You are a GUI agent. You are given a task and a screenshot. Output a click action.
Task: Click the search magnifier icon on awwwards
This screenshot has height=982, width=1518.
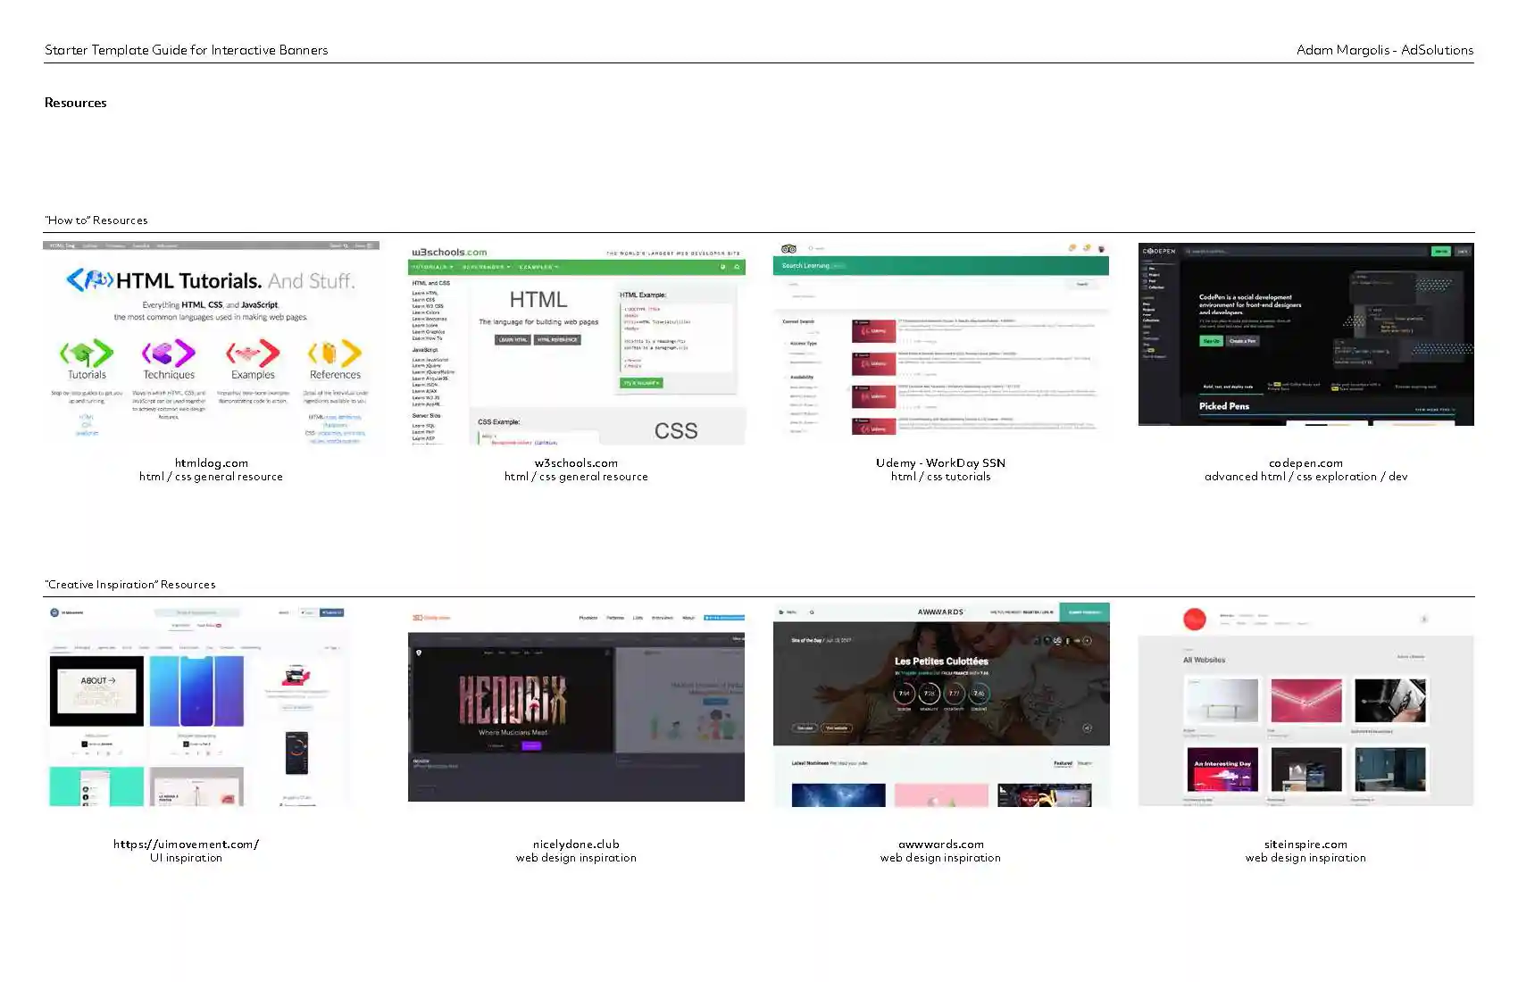[812, 612]
